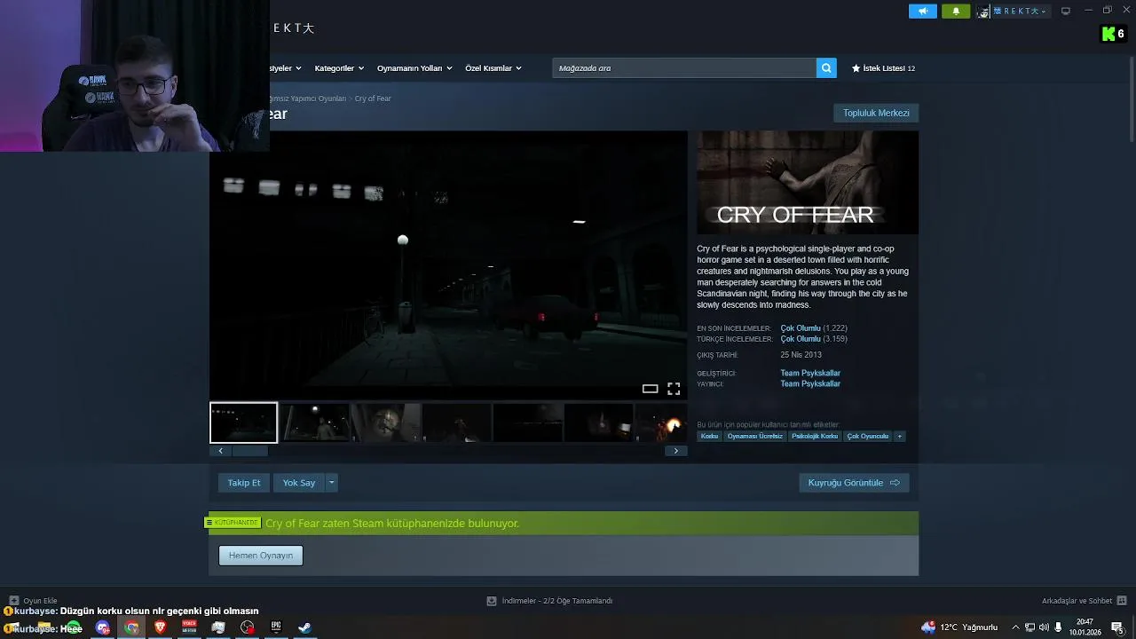Open Steam announcements megaphone button
Image resolution: width=1136 pixels, height=639 pixels.
[x=922, y=11]
